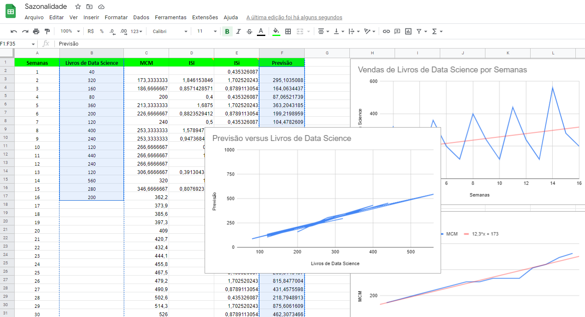Undo the last action
The height and width of the screenshot is (317, 585).
click(14, 31)
